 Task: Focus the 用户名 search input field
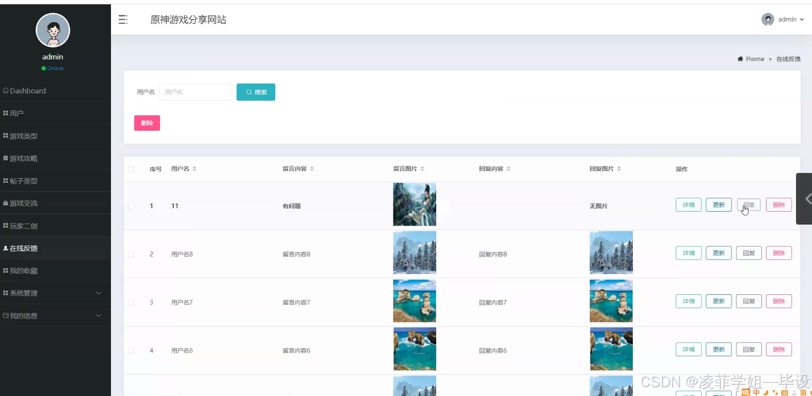[196, 92]
